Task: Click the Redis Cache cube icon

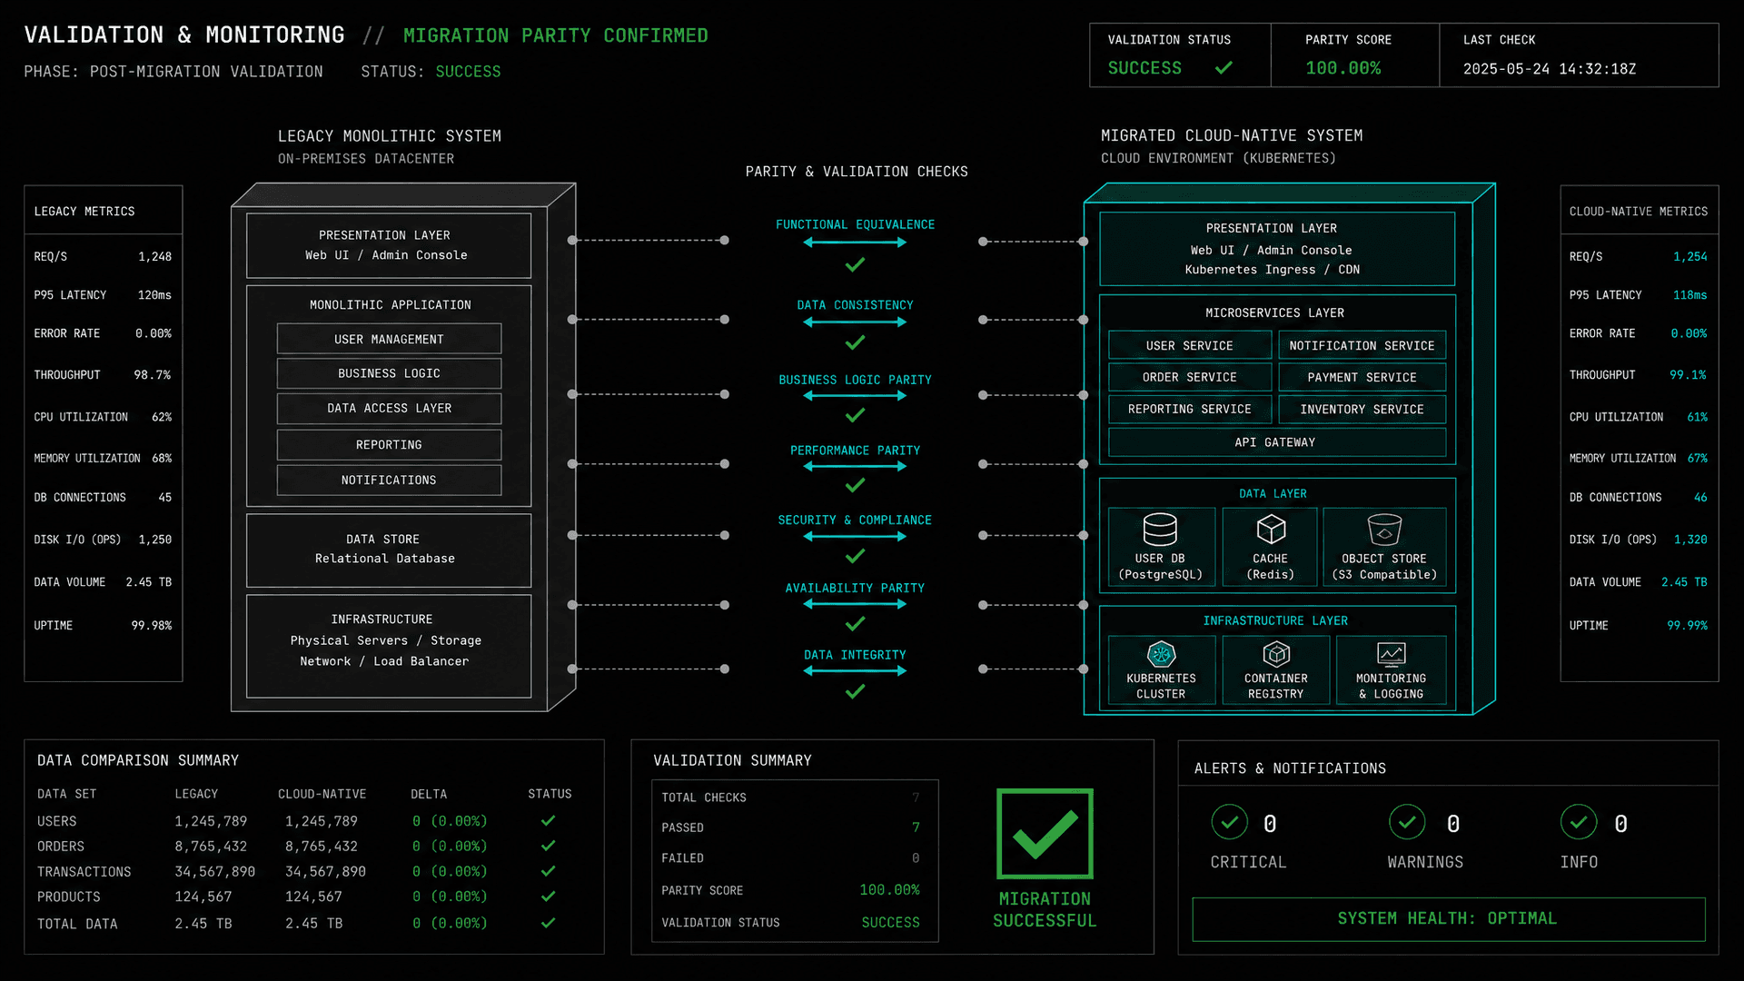Action: click(1271, 529)
